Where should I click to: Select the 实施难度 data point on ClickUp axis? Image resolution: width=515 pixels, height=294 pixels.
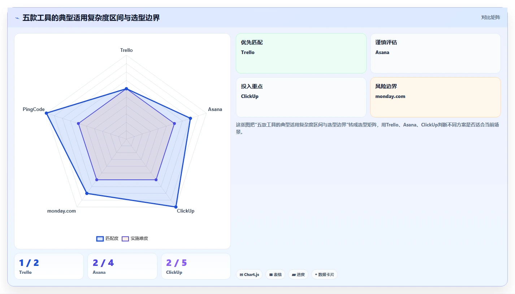pos(156,179)
